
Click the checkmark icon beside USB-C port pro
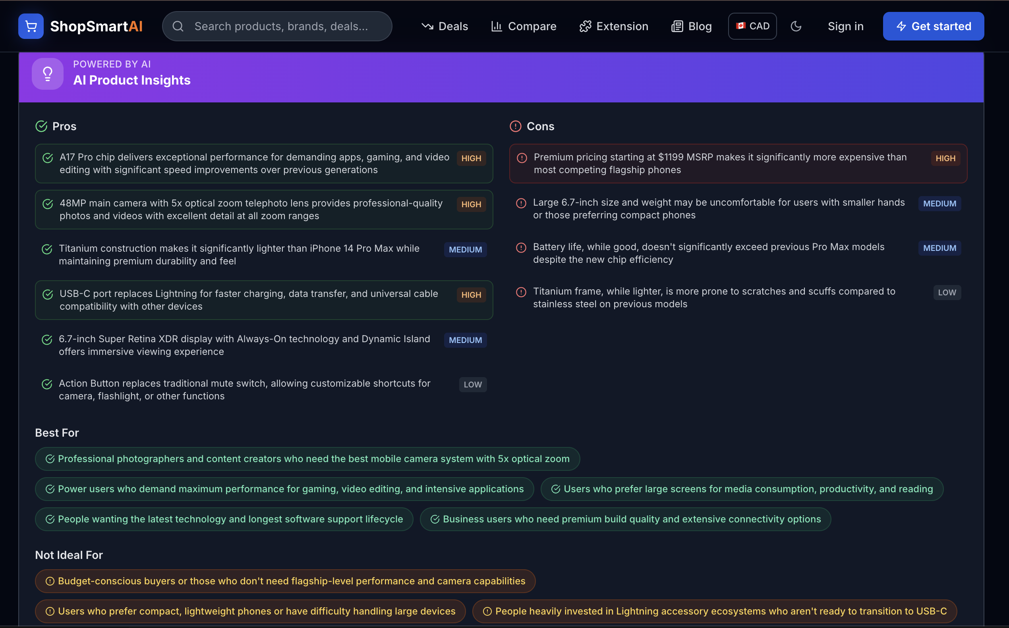(x=48, y=295)
